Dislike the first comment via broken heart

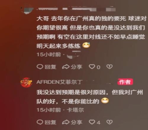110,67
